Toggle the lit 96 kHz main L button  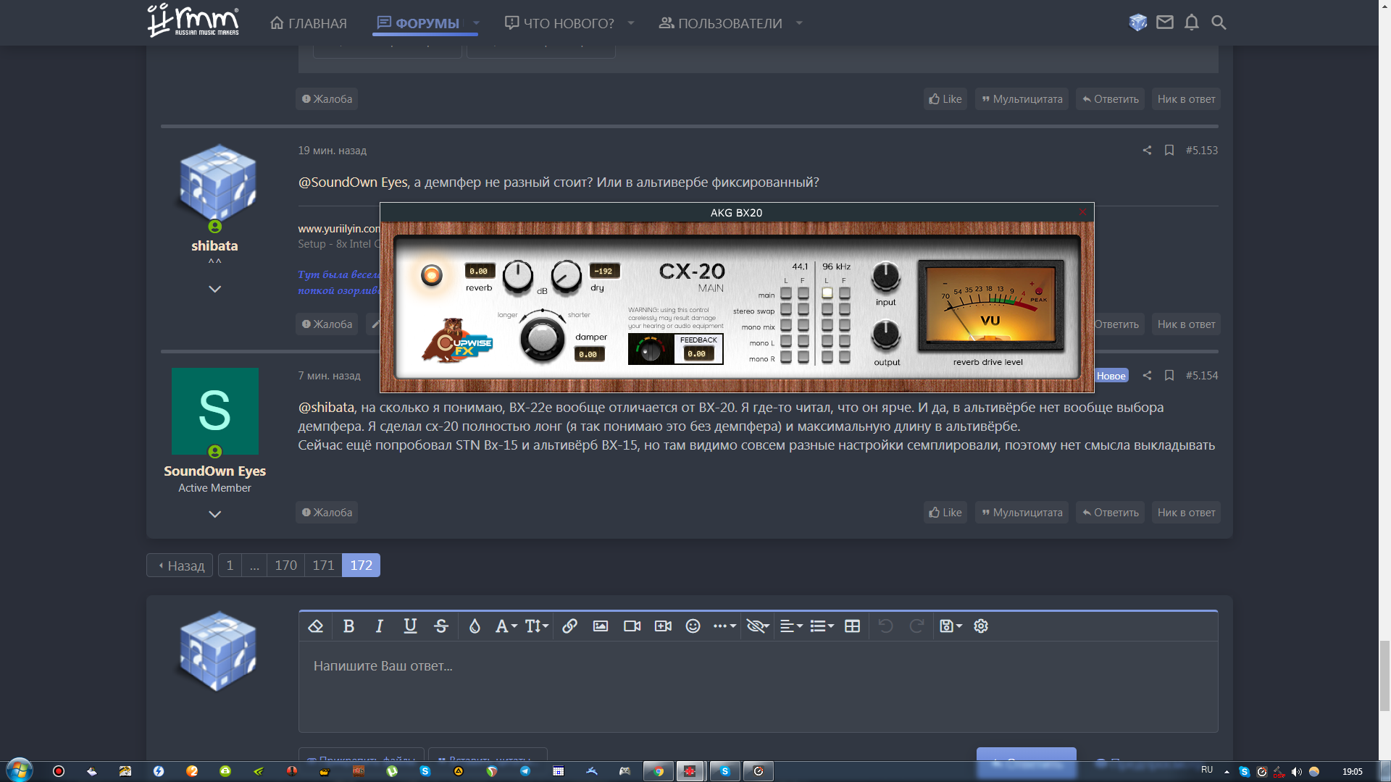(x=827, y=293)
